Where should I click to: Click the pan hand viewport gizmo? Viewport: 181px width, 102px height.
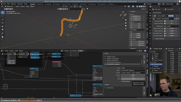[x=126, y=23]
